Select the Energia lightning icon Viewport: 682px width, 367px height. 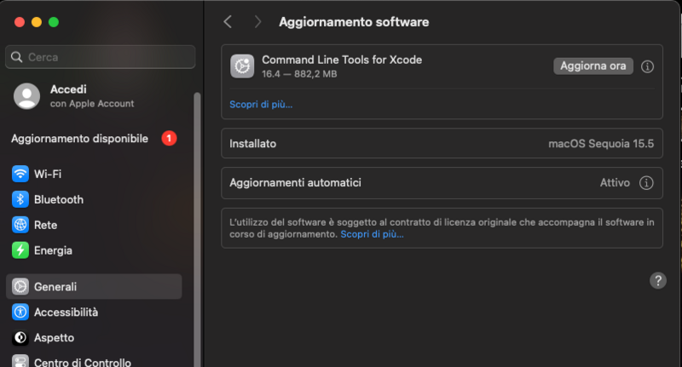20,250
